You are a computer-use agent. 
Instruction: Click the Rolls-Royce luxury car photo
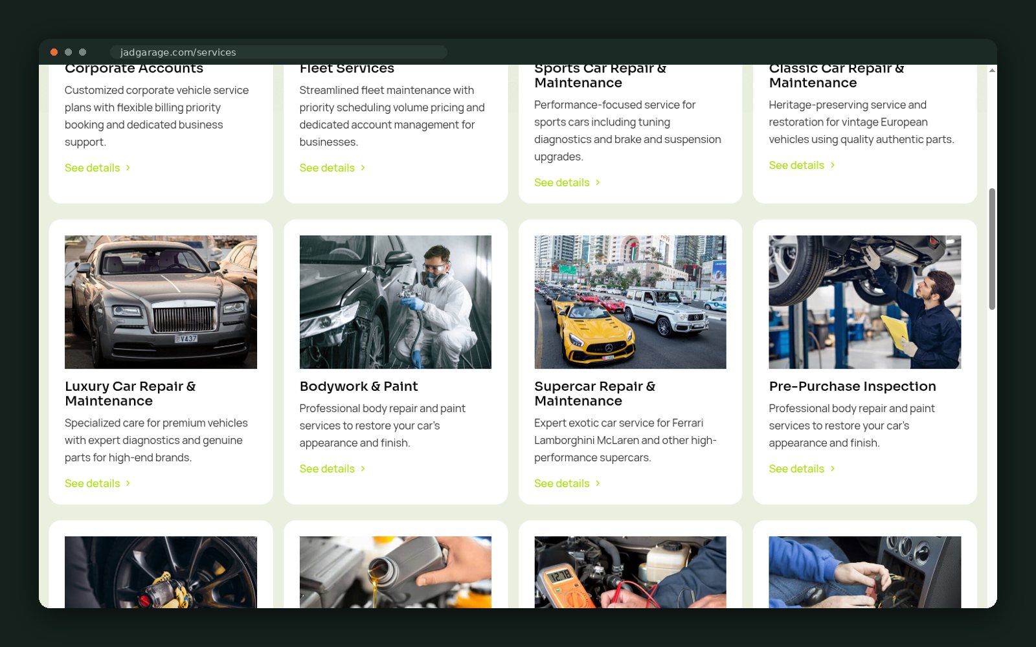[x=161, y=302]
